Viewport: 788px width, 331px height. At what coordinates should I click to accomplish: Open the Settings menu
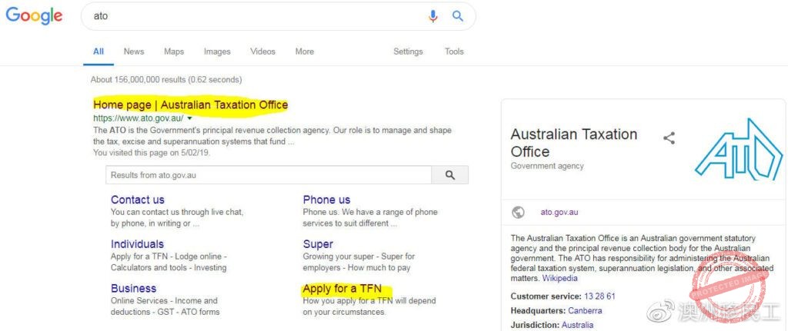pos(408,51)
